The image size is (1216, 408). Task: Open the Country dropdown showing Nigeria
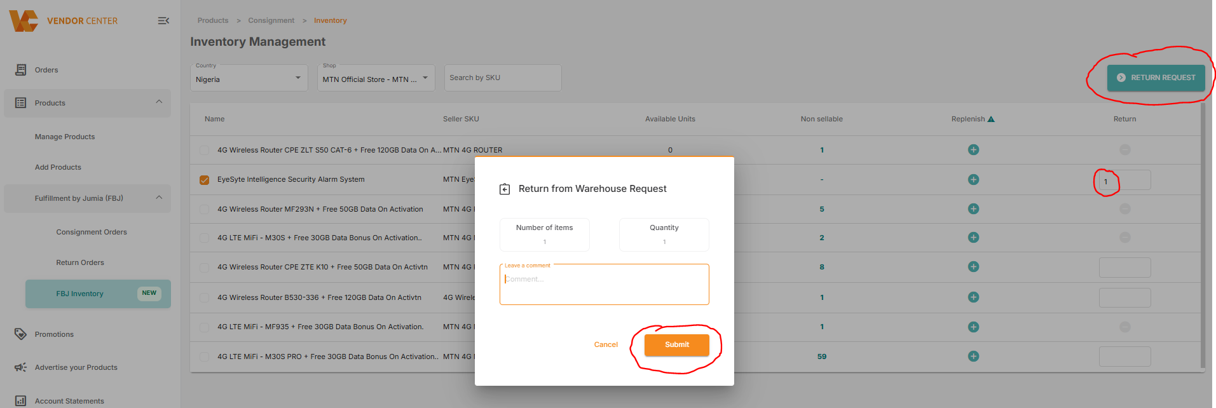click(249, 78)
